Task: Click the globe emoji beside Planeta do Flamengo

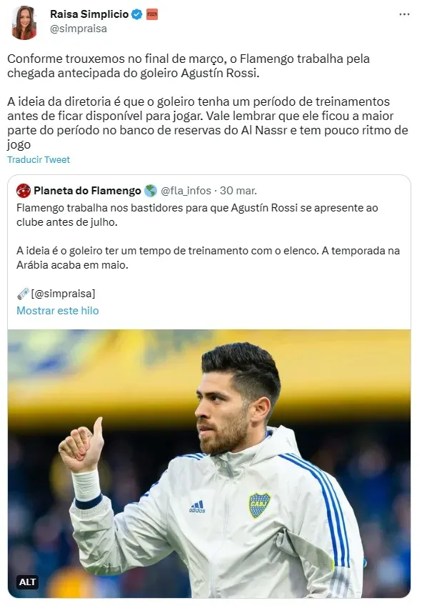Action: pyautogui.click(x=151, y=191)
